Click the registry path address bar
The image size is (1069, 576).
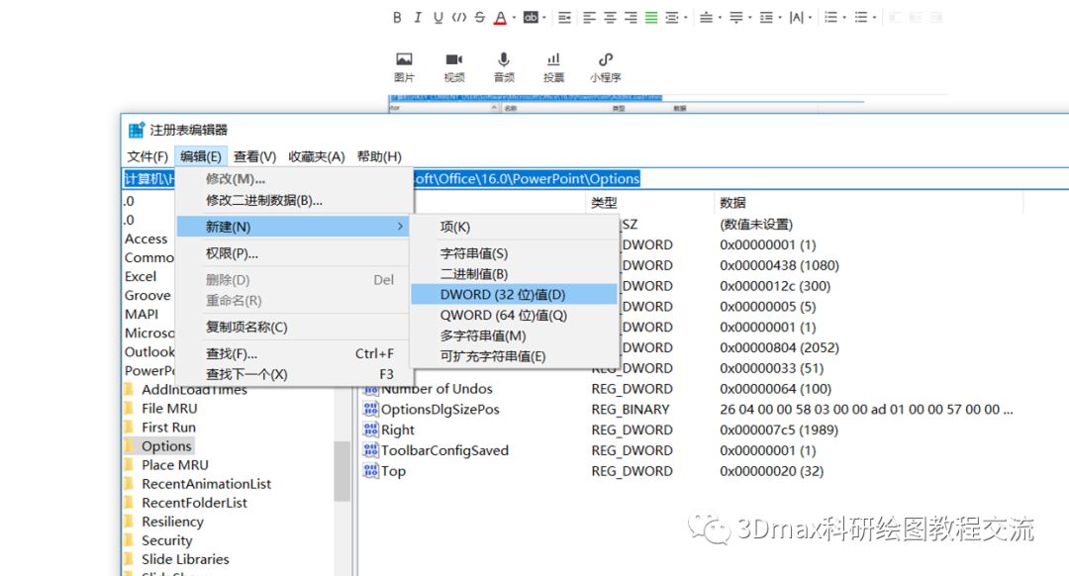point(595,178)
